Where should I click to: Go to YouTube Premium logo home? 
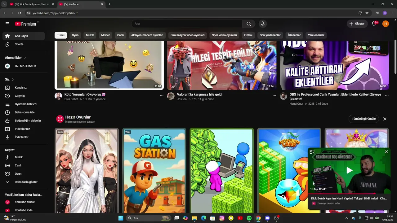(x=26, y=24)
